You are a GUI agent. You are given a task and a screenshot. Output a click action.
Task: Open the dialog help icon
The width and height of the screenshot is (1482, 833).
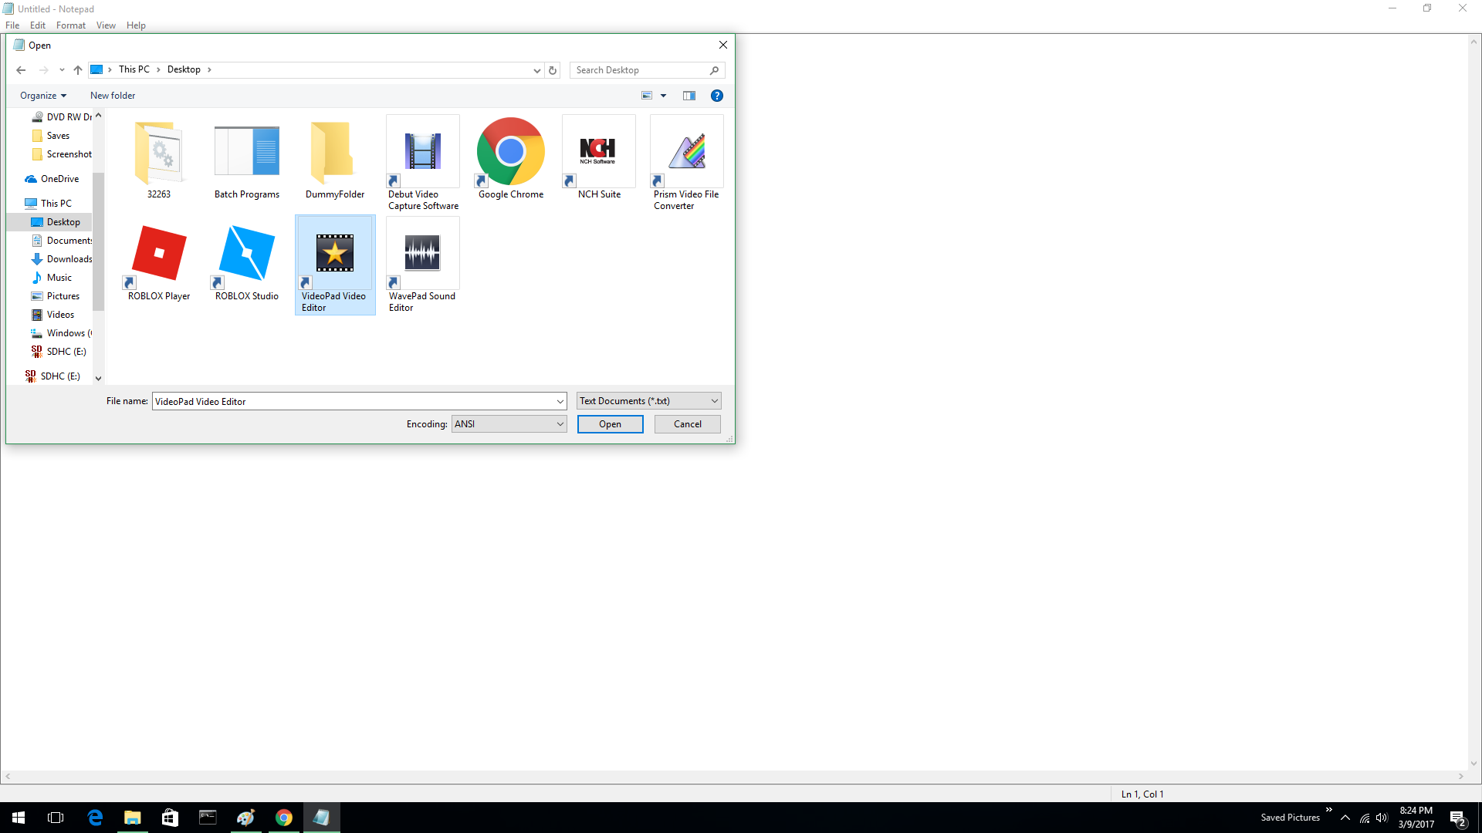[x=716, y=96]
